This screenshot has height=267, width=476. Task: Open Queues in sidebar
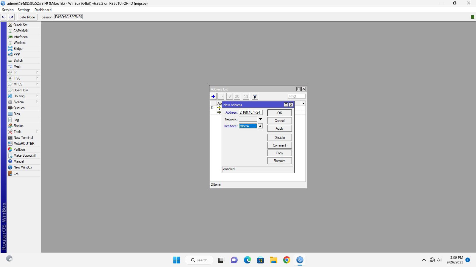[x=24, y=108]
